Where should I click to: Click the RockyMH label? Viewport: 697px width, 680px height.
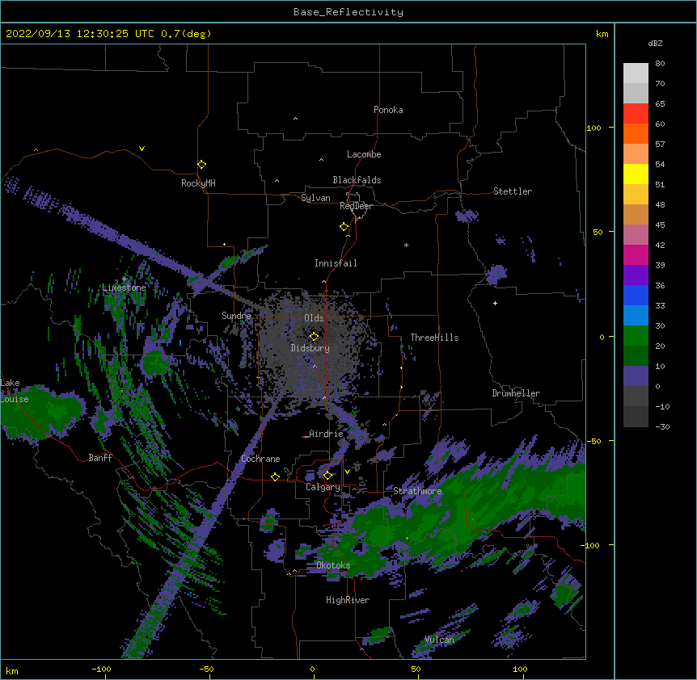tap(198, 183)
